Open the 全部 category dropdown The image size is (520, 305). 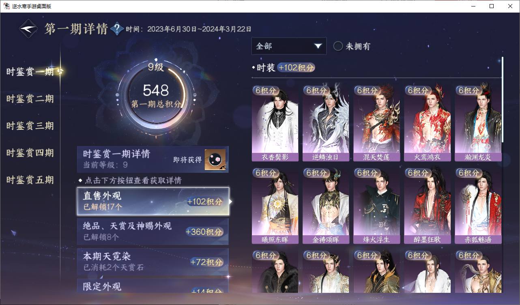pos(289,46)
